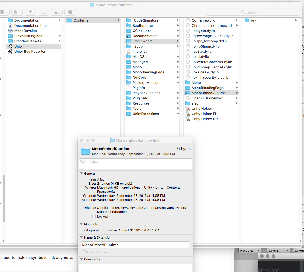This screenshot has height=272, width=304.
Task: Expand the Contents folder arrow
Action: (119, 20)
